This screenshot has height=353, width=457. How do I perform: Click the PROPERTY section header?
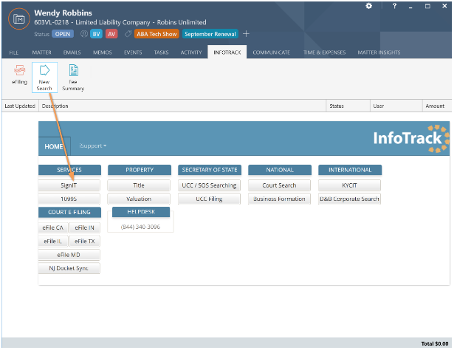click(x=140, y=170)
